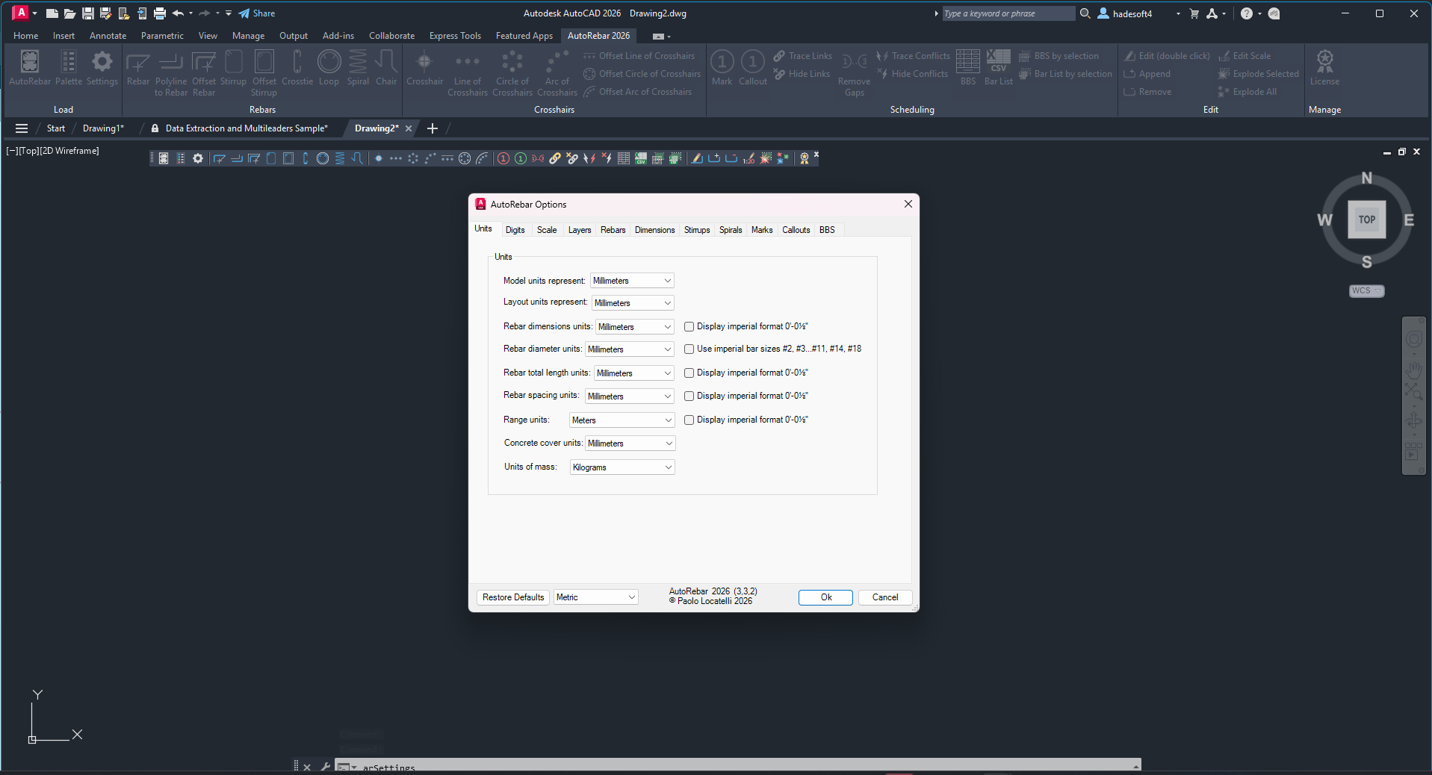This screenshot has width=1432, height=775.
Task: Click Explode Selected in Edit panel
Action: [1258, 74]
